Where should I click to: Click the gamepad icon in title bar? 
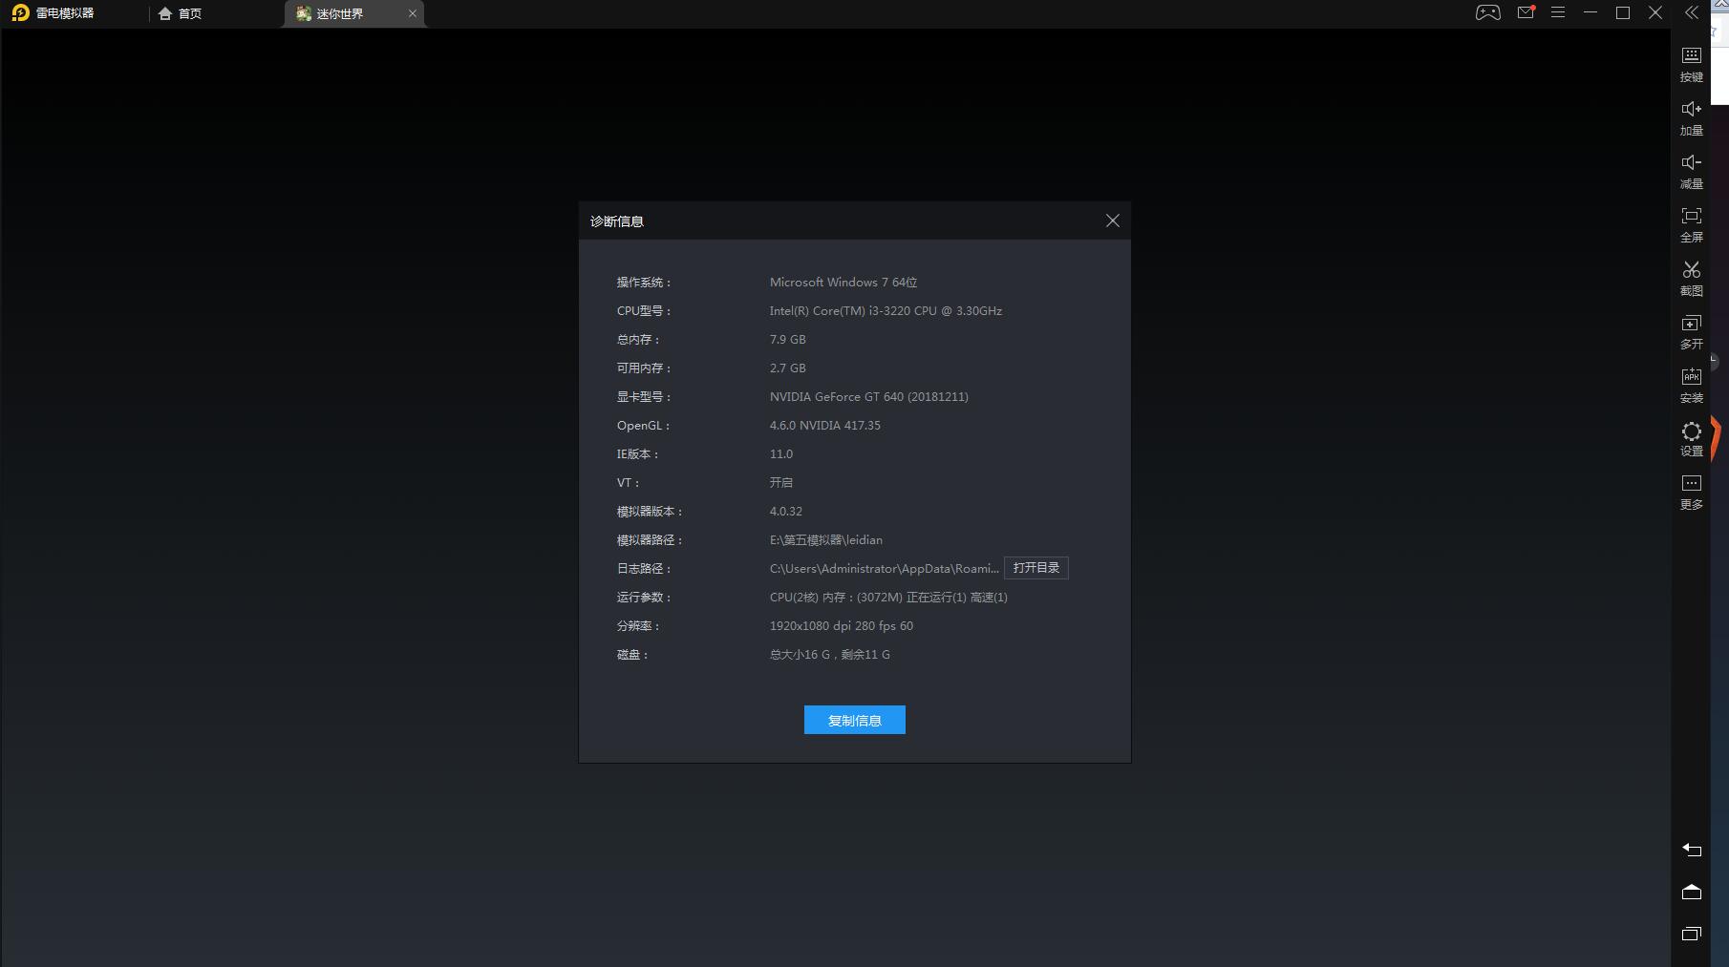pos(1487,12)
